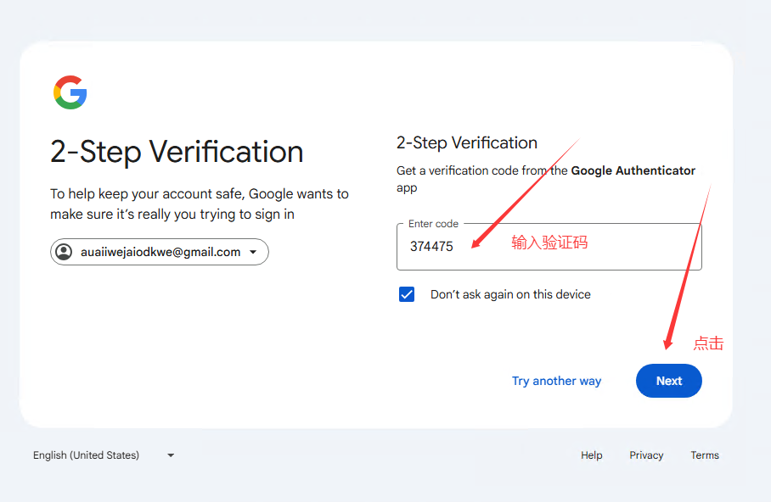Click the Try another way link
The image size is (771, 502).
tap(556, 381)
